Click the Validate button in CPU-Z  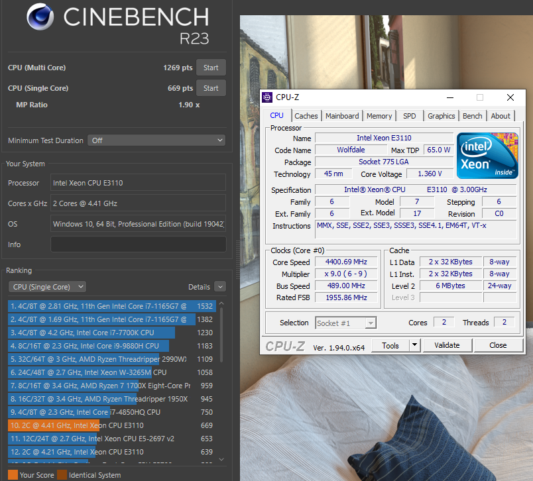point(447,345)
